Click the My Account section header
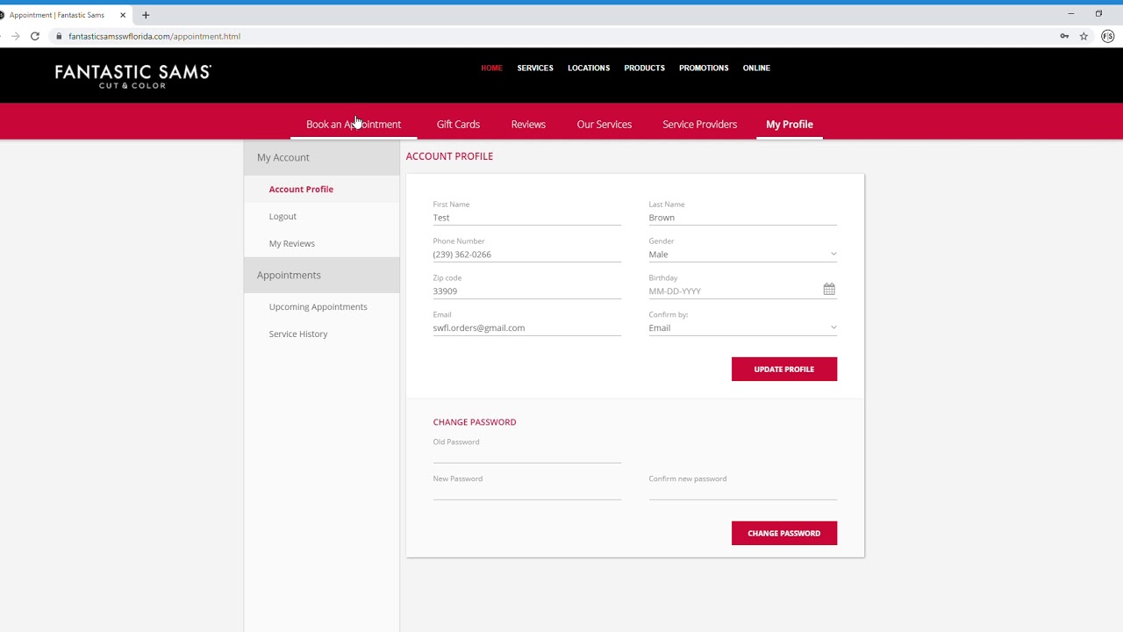Screen dimensions: 1123x632 coord(321,157)
